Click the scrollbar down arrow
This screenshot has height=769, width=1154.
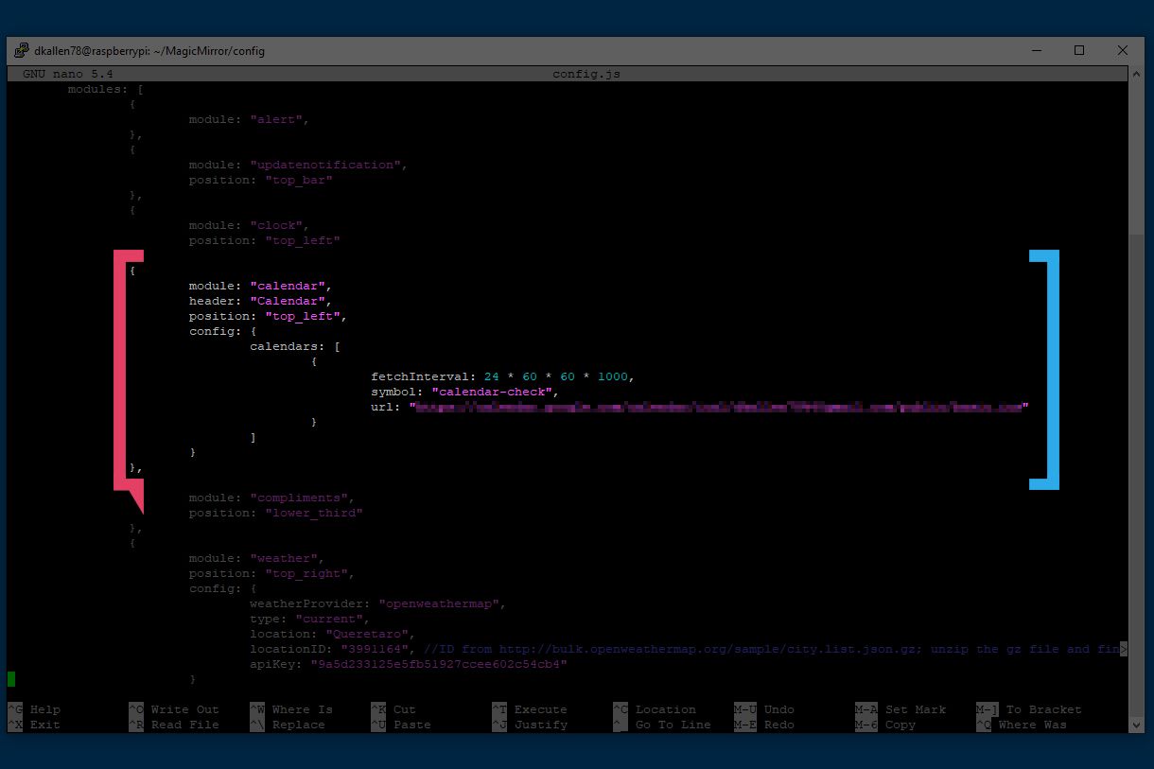pos(1138,725)
